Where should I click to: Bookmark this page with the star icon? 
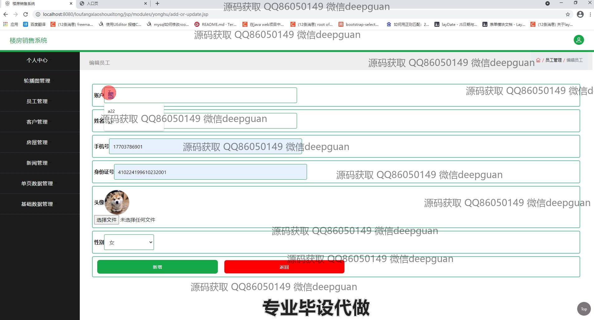pos(568,14)
